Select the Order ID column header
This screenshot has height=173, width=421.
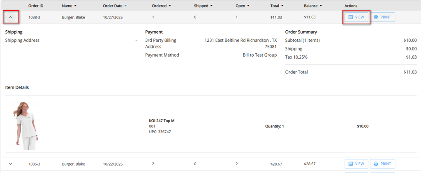pos(36,6)
